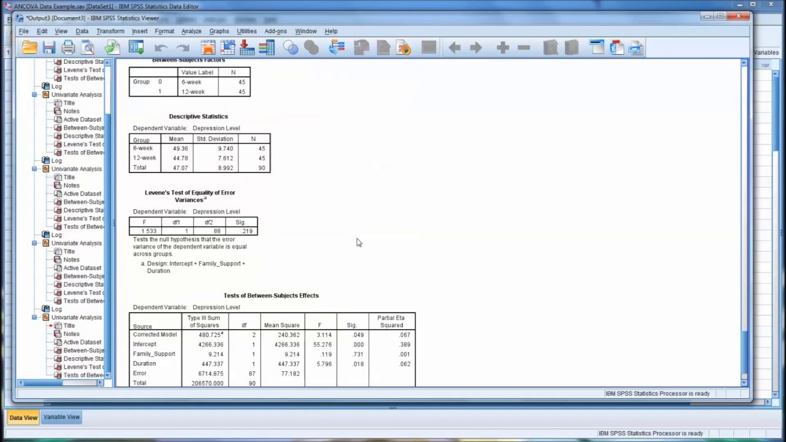Collapse the bottom Univariate Analysis node
Viewport: 786px width, 442px height.
tap(34, 318)
